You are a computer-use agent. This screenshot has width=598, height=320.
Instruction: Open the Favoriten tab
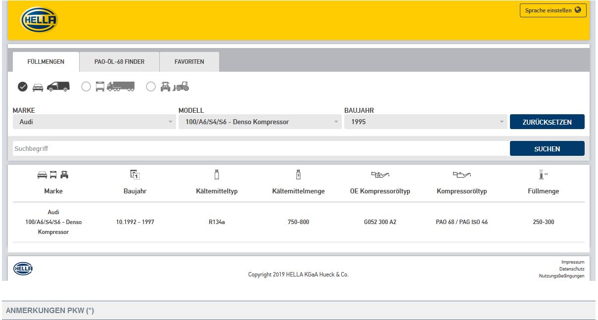pos(189,62)
